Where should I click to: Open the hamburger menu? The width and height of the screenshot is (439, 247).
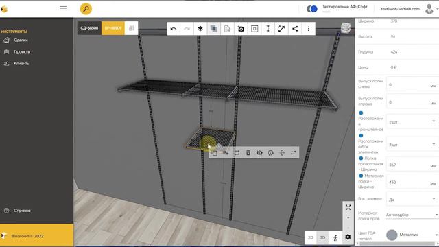coord(63,8)
